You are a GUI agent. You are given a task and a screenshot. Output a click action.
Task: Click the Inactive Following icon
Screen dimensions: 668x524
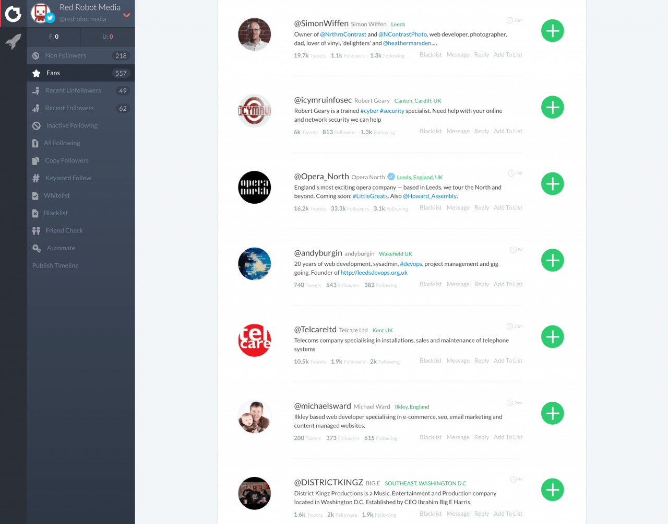click(36, 126)
